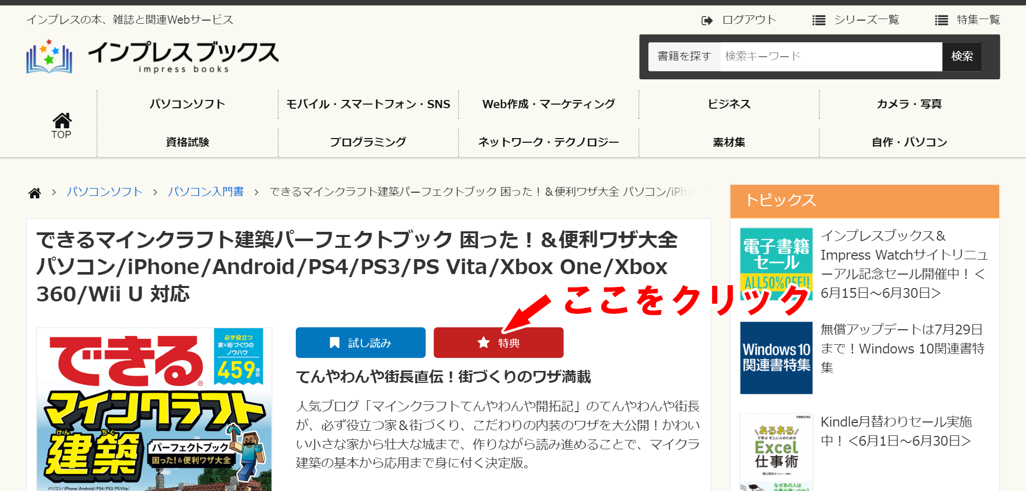Viewport: 1026px width, 491px height.
Task: Click the tagline インプレスの本、雑誌と関連Webサービス
Action: pos(130,20)
